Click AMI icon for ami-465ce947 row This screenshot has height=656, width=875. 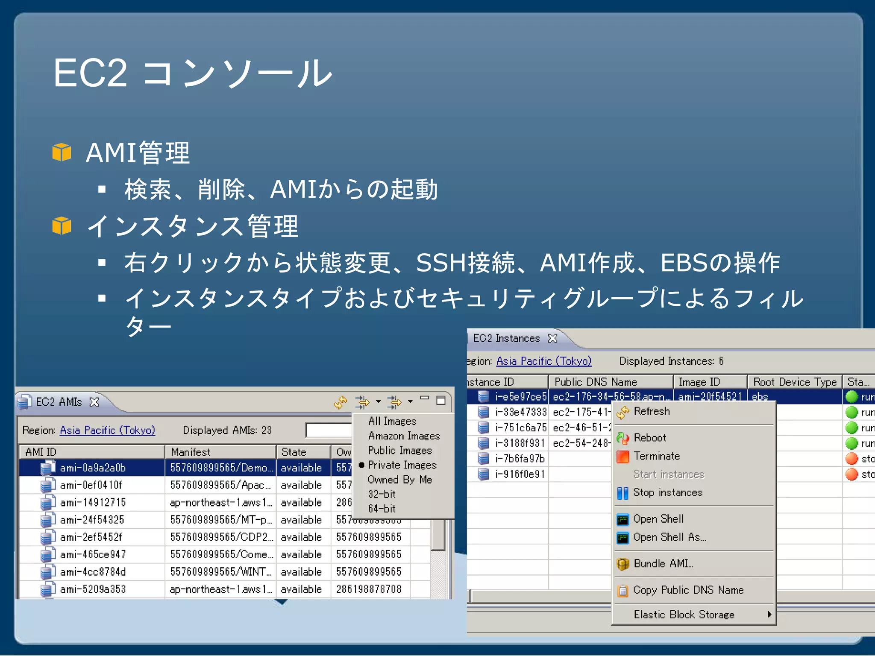[x=48, y=554]
